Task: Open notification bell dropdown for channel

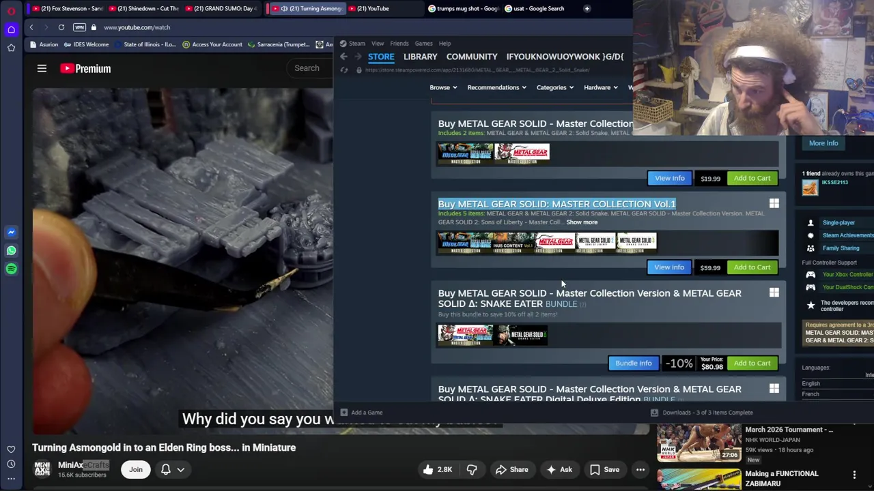Action: [172, 469]
